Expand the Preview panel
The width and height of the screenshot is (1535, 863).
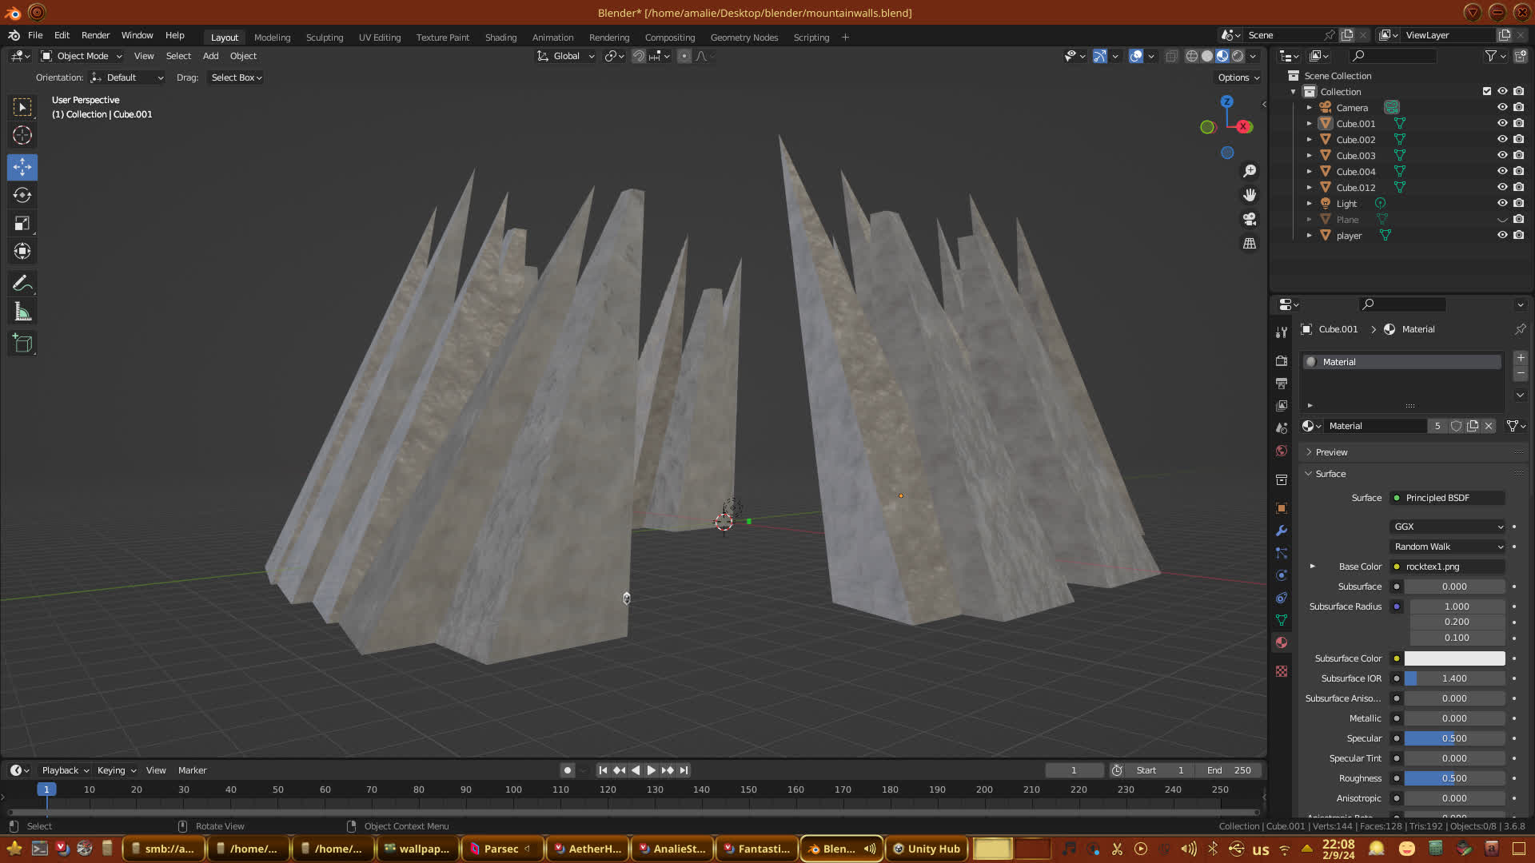click(x=1331, y=452)
